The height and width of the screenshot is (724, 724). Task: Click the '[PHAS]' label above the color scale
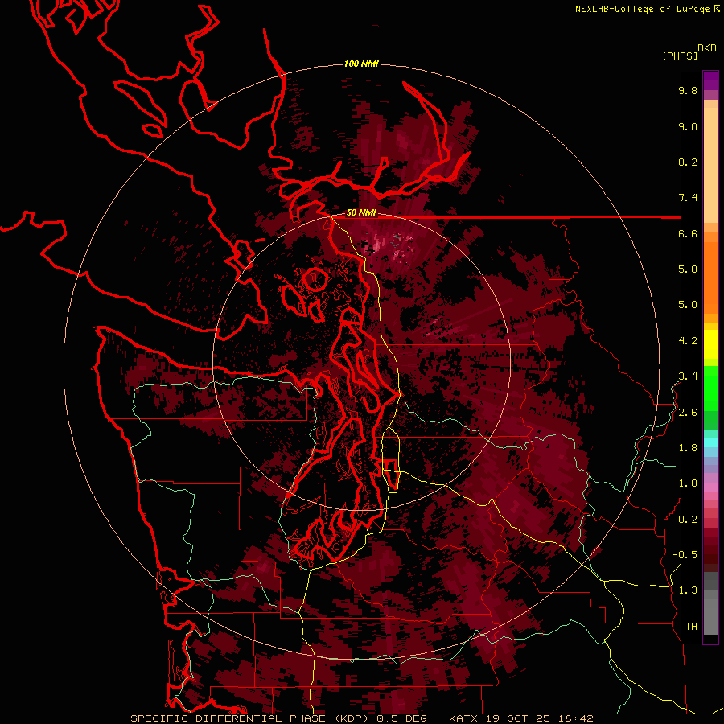pos(680,56)
